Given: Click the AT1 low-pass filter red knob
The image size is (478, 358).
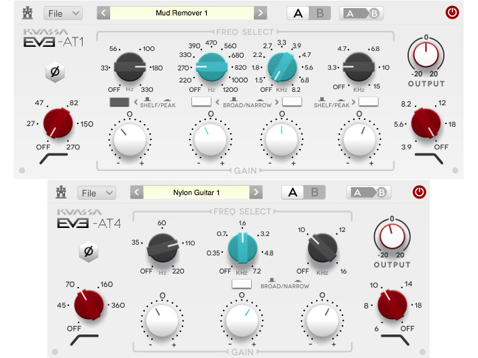Looking at the screenshot, I should (426, 123).
